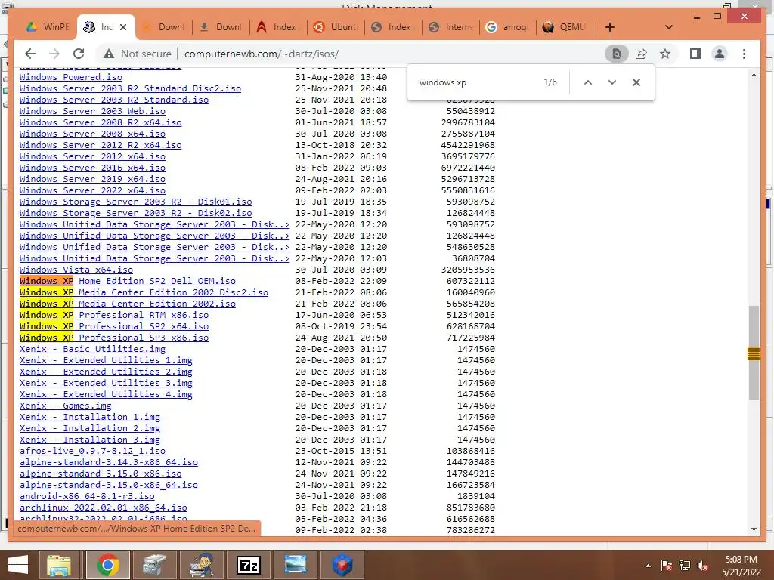774x580 pixels.
Task: Share this page using share icon
Action: click(x=641, y=54)
